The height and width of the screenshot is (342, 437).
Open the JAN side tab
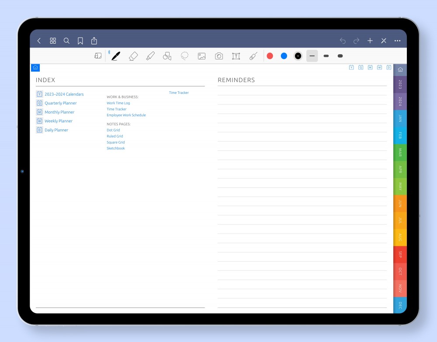[400, 118]
